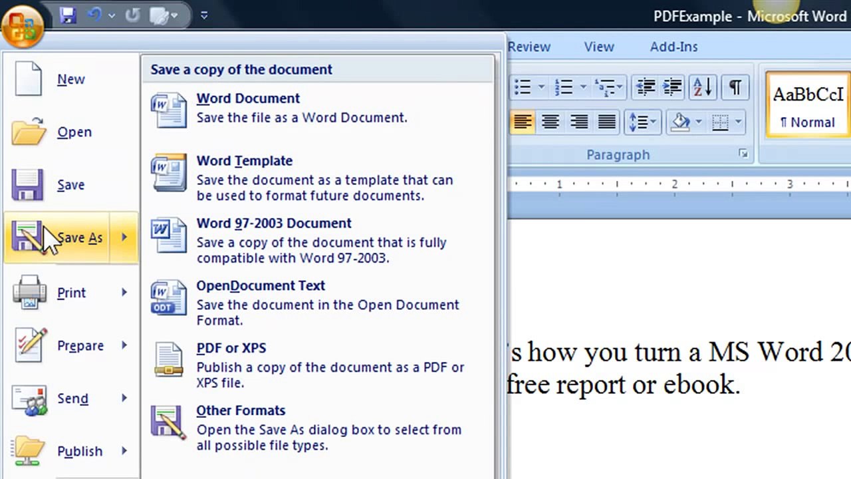Choose PDF or XPS publish option
The height and width of the screenshot is (479, 851).
(318, 366)
